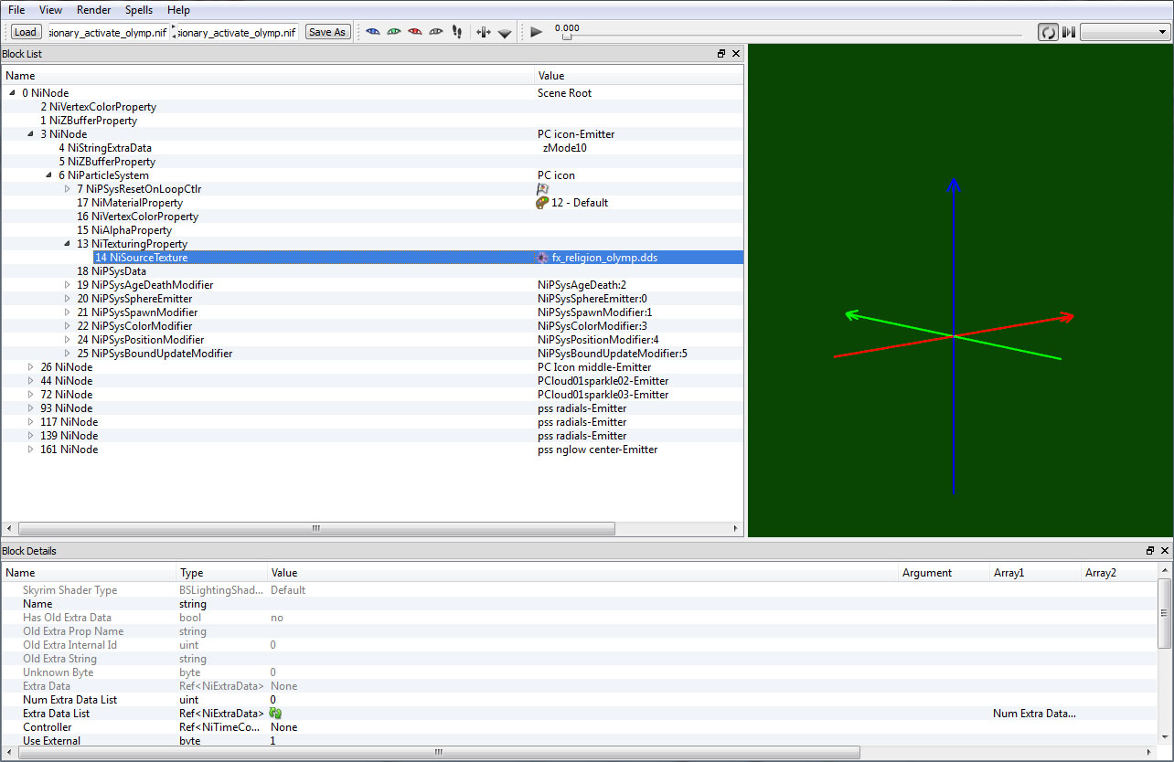Open the Spells menu

pos(139,10)
